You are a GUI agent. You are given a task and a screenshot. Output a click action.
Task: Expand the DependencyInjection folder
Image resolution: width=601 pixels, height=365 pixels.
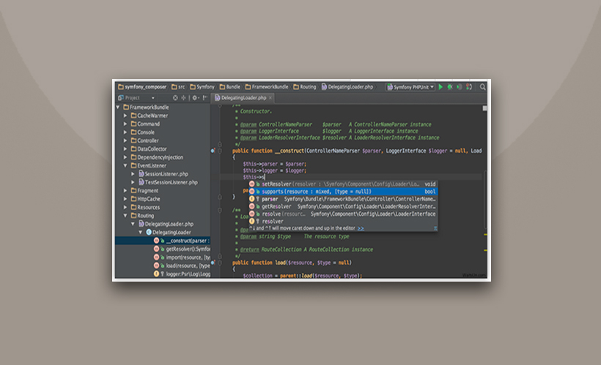click(125, 157)
